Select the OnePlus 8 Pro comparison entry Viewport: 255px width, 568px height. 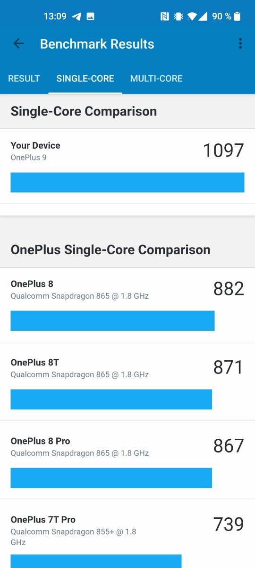127,460
